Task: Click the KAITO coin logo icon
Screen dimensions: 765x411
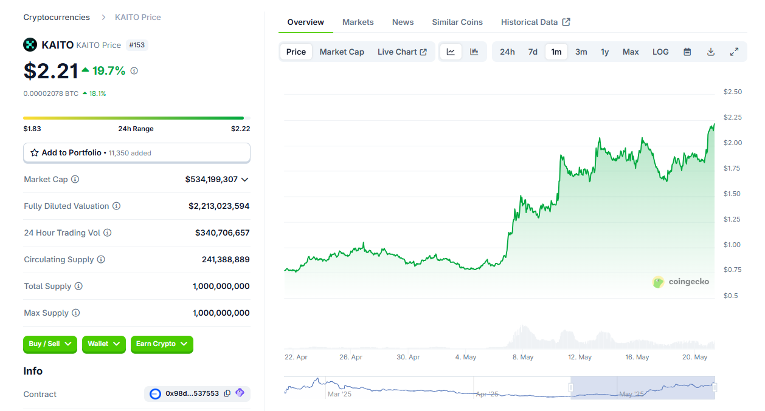Action: click(x=30, y=44)
